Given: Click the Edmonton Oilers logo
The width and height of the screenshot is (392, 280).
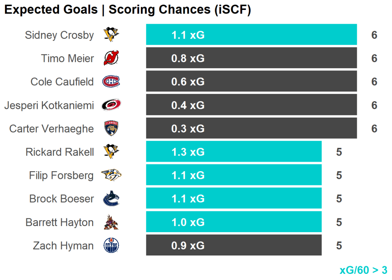Looking at the screenshot, I should pyautogui.click(x=111, y=246).
